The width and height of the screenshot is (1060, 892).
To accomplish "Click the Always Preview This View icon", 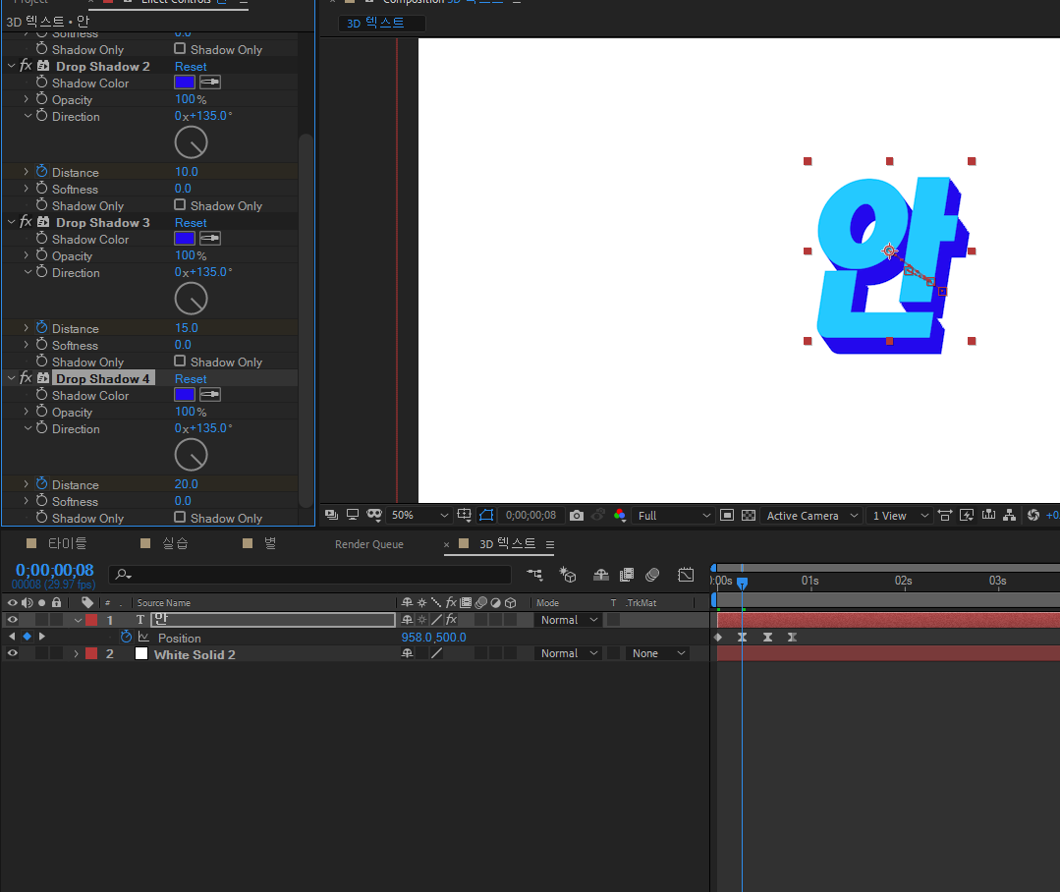I will tap(331, 515).
